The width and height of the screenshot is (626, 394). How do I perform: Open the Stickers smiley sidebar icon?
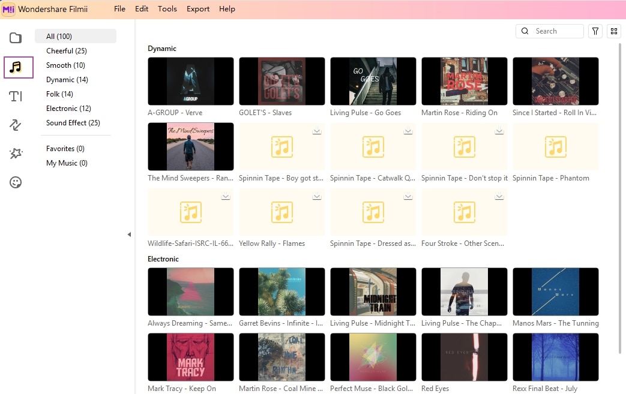(x=16, y=182)
